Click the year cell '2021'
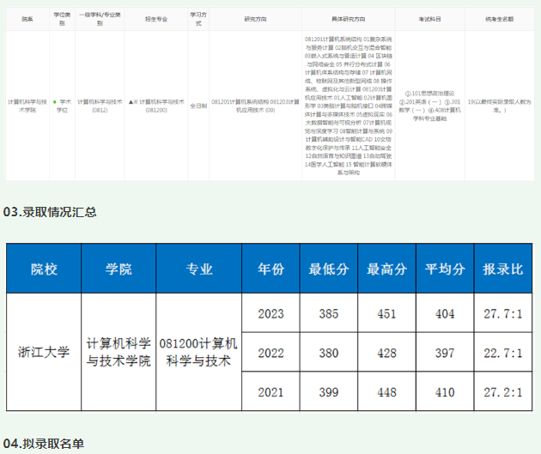Screen dimensions: 541x454 tap(270, 391)
